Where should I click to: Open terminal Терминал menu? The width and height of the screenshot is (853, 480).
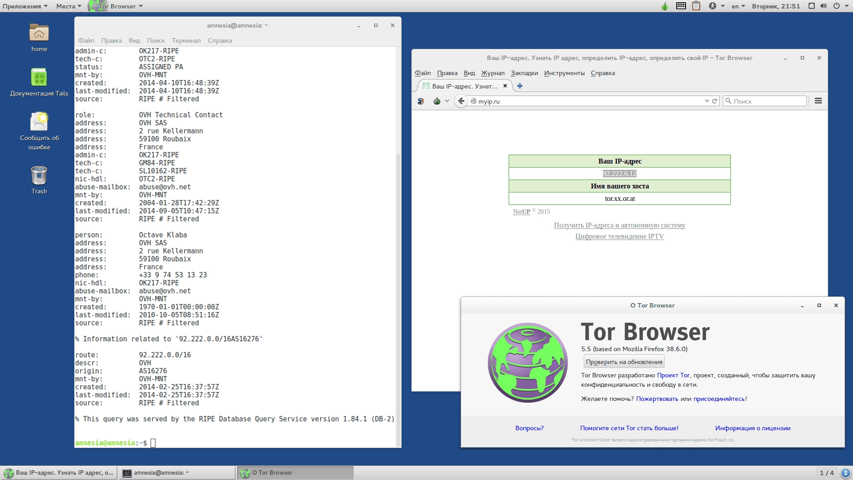186,40
